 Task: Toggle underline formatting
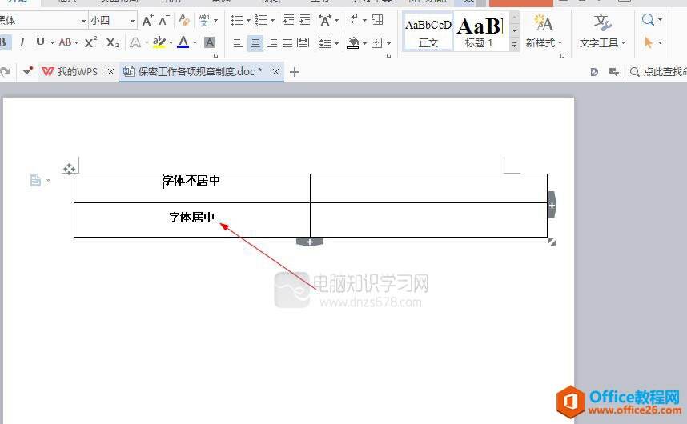pos(40,42)
